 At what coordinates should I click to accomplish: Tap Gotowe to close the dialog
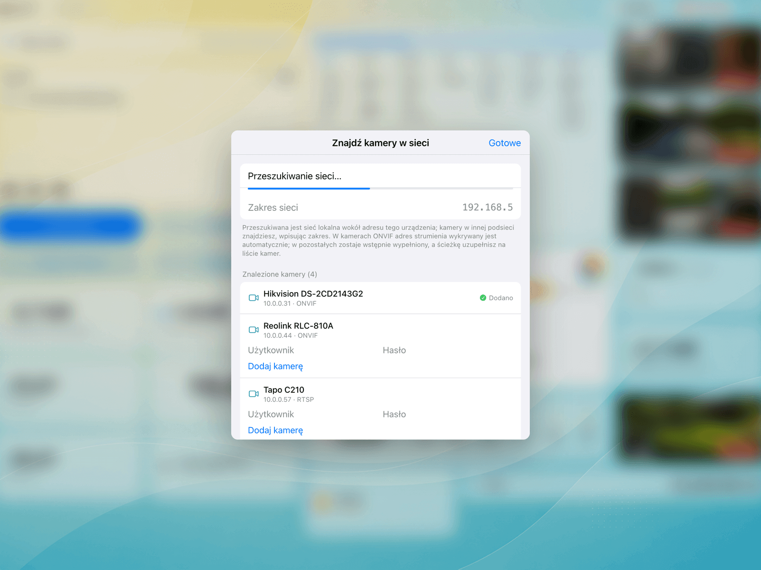pos(504,143)
